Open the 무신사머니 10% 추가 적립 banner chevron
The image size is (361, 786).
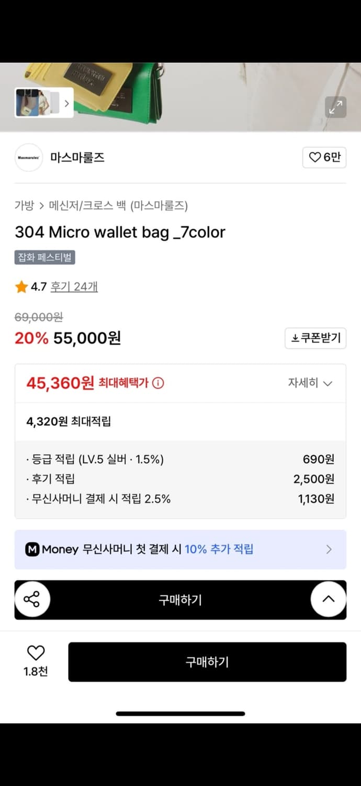coord(329,549)
